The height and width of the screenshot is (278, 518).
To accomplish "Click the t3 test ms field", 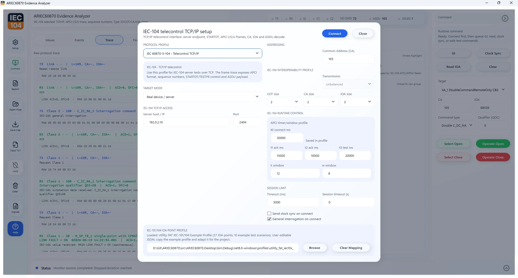I will pyautogui.click(x=355, y=156).
